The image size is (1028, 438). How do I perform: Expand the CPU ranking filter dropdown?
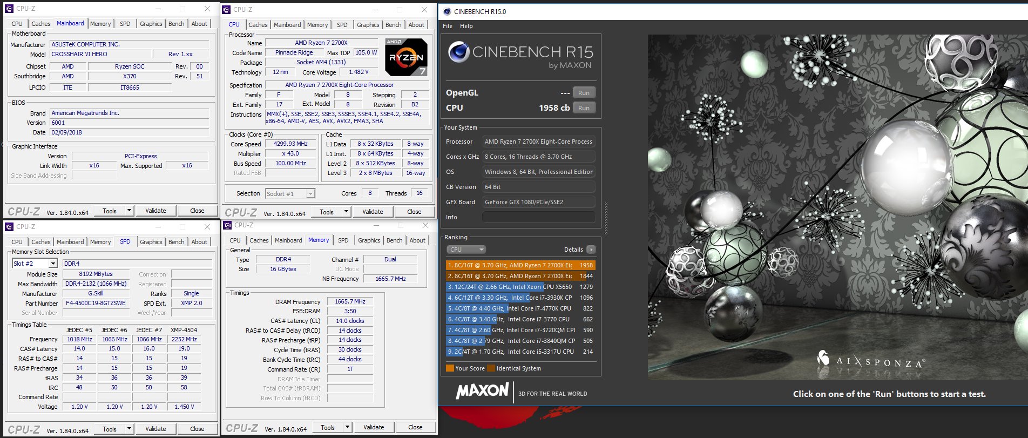click(466, 250)
